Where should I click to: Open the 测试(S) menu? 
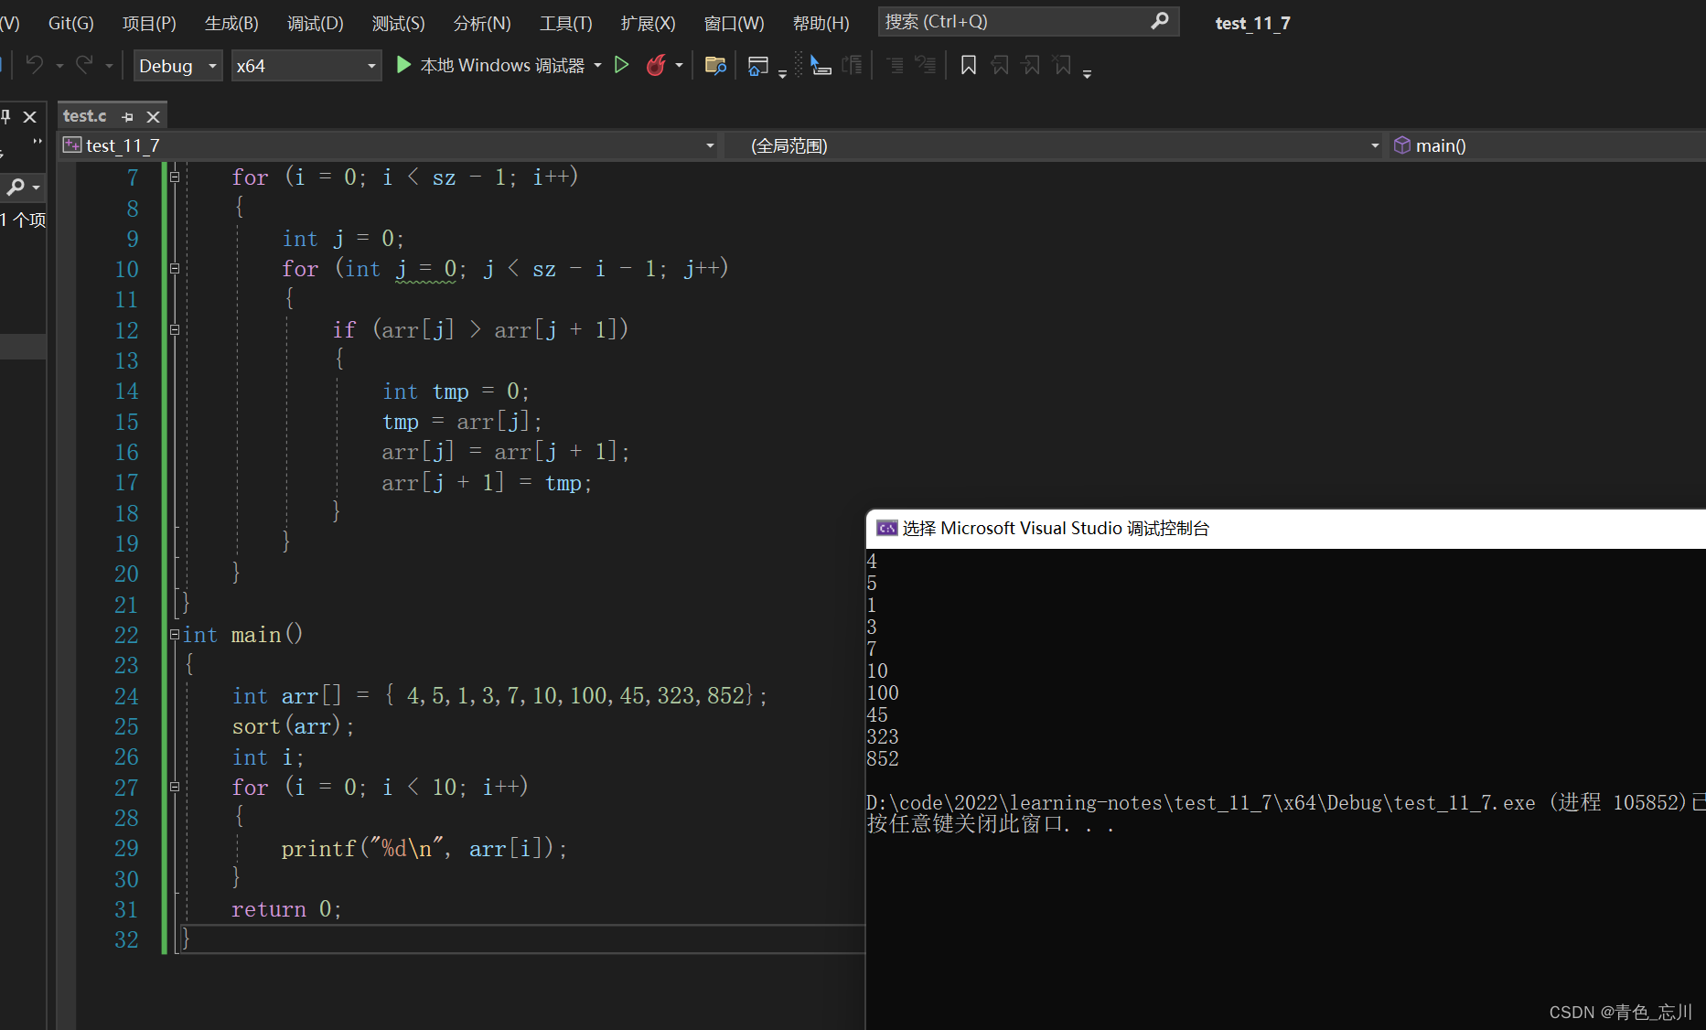coord(398,23)
